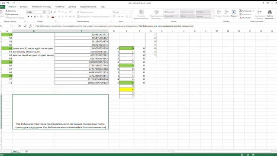This screenshot has height=156, width=277.
Task: Open the number format (Общий) dropdown
Action: point(131,12)
